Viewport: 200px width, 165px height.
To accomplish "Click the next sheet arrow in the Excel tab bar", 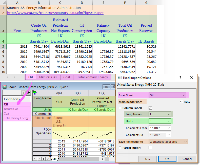I will click(x=14, y=77).
